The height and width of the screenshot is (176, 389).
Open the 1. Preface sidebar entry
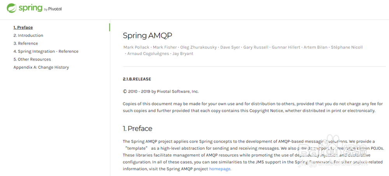(x=23, y=28)
